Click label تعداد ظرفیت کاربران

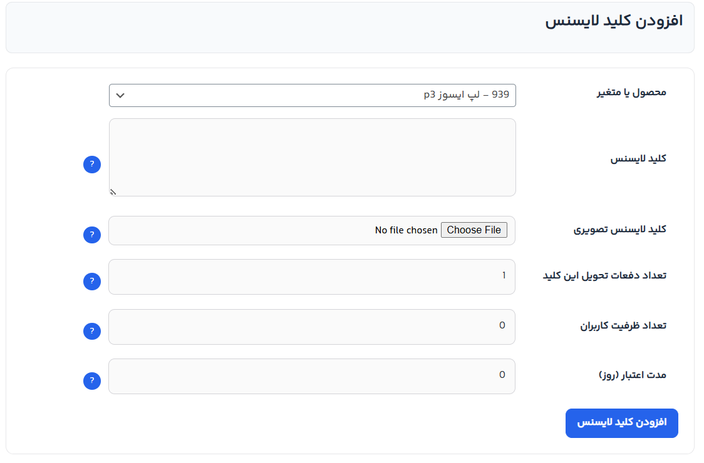623,325
